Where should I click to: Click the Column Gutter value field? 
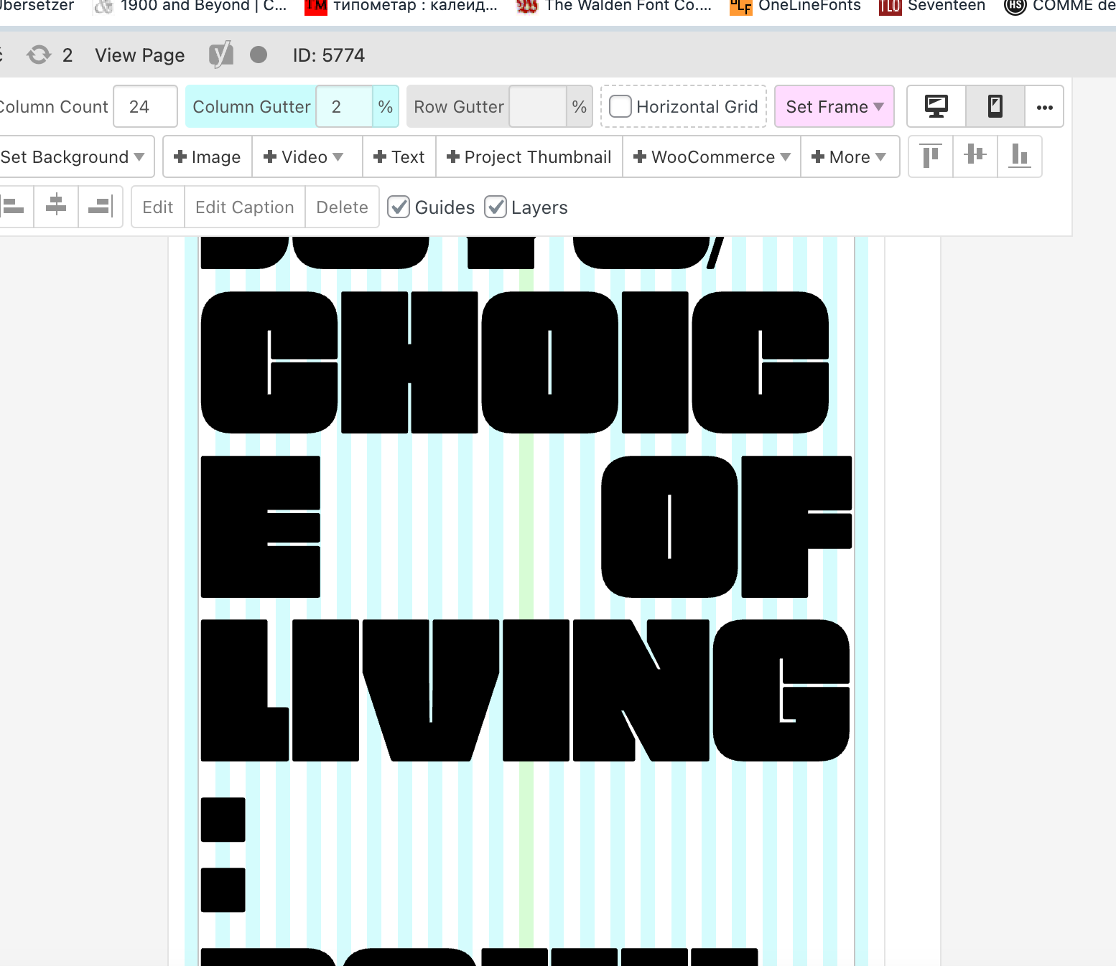pyautogui.click(x=344, y=107)
